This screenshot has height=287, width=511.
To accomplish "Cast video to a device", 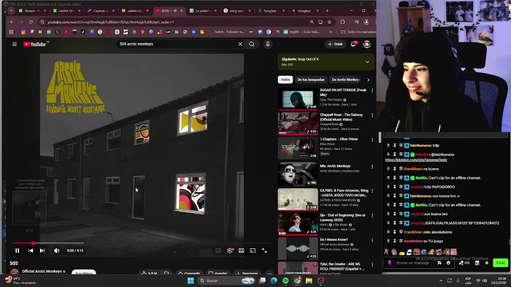I will (253, 251).
